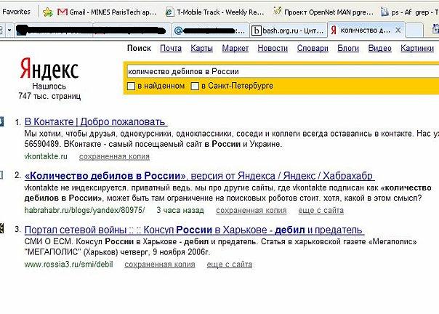Open the Словари service link

pos(313,48)
